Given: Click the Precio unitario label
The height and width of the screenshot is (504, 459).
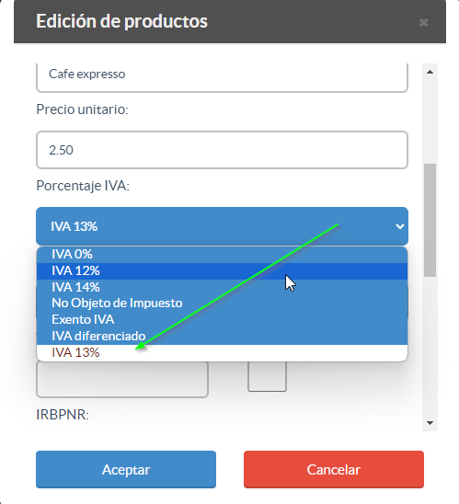Looking at the screenshot, I should tap(82, 109).
